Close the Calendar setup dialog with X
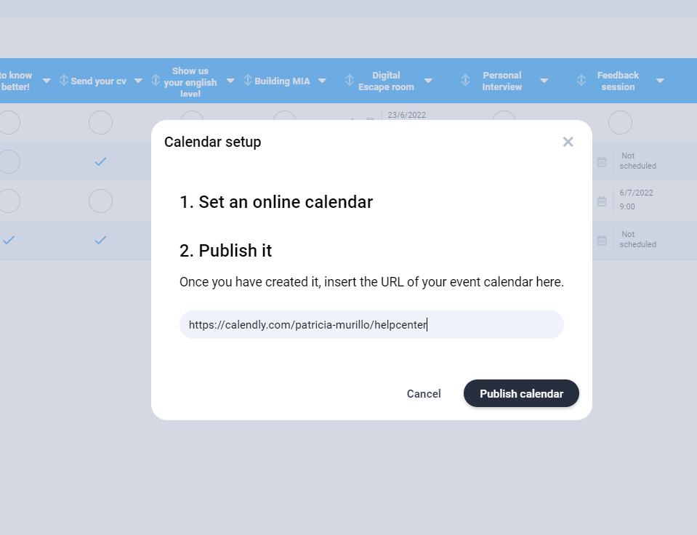Screen dimensions: 697x535 568,142
